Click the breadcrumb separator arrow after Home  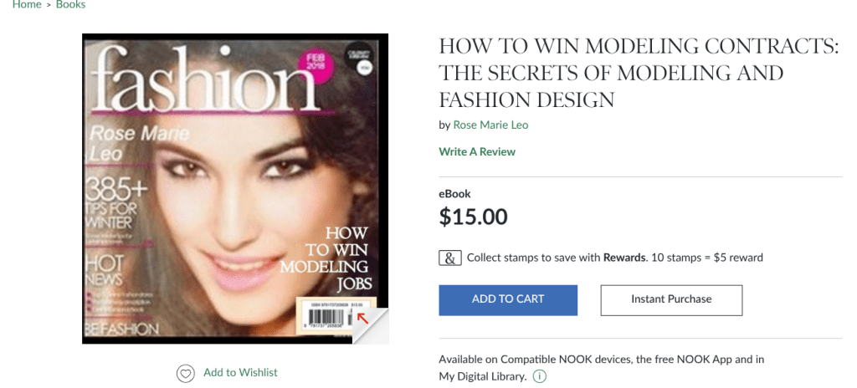pos(49,5)
